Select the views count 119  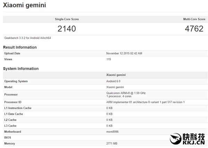(109, 59)
